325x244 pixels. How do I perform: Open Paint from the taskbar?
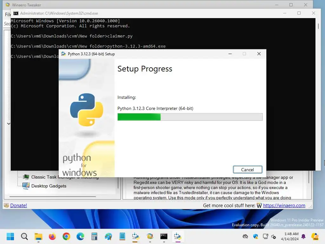coord(108,236)
